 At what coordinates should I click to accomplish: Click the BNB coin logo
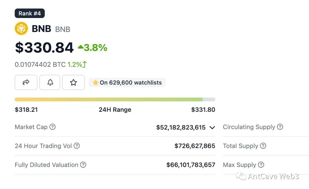pyautogui.click(x=21, y=29)
